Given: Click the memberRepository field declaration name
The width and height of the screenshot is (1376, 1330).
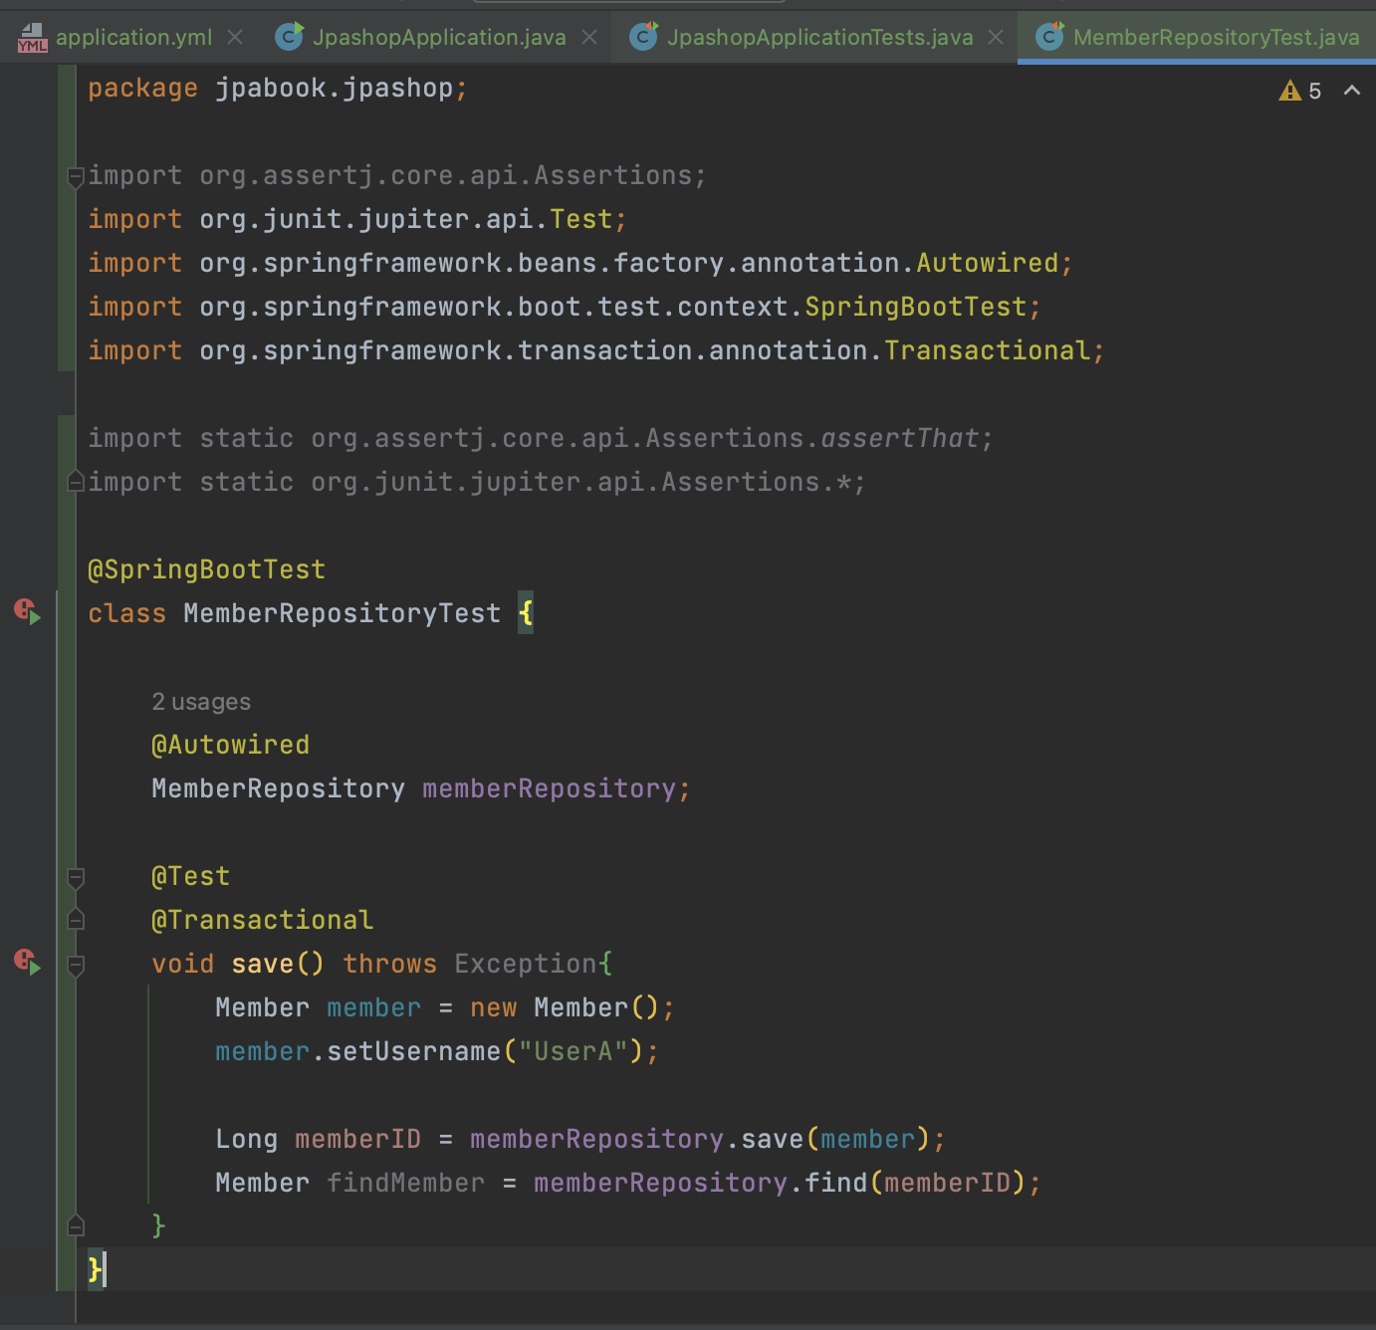Looking at the screenshot, I should coord(550,788).
